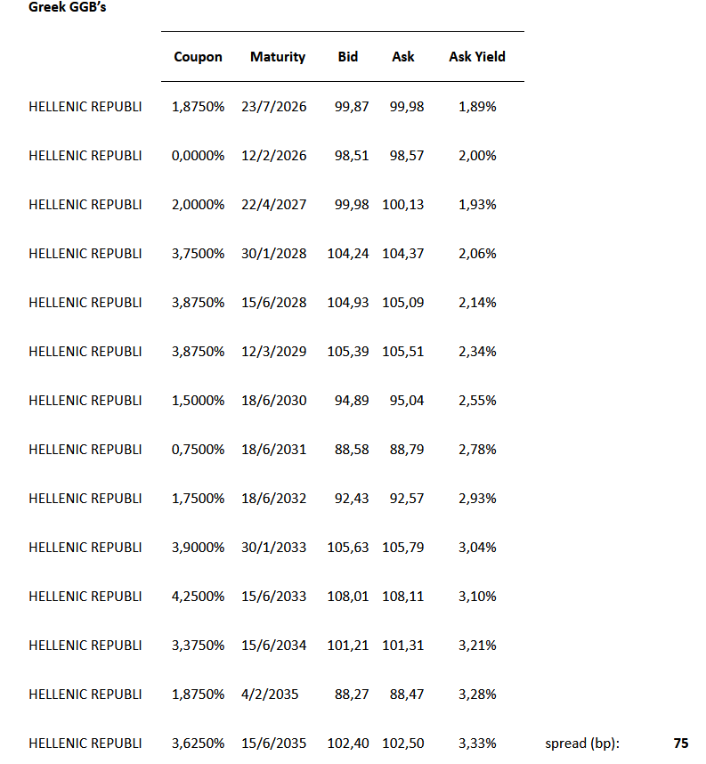Select HELLENIC REPUBLI name in 4/2/2035 row
This screenshot has width=706, height=764.
85,695
